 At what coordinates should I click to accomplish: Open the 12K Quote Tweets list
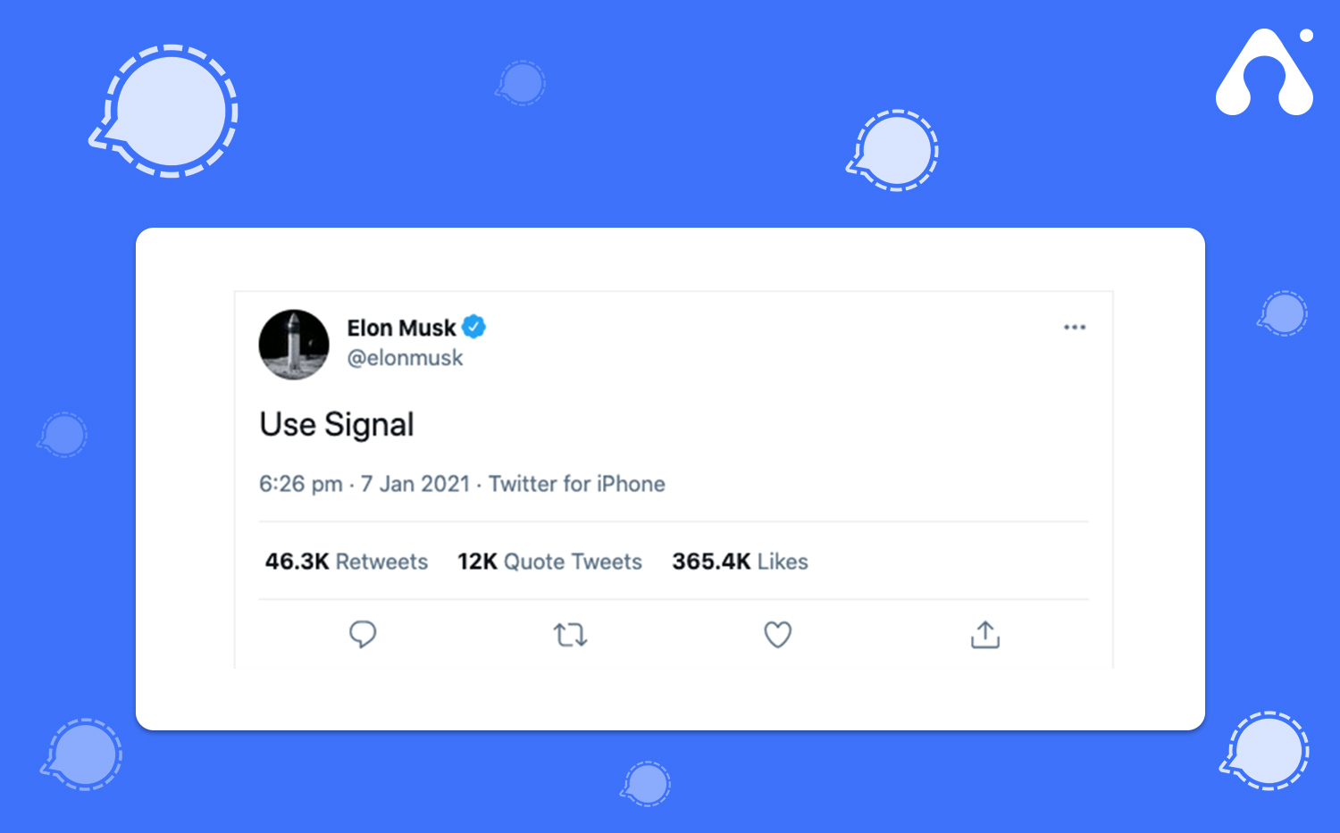click(549, 562)
